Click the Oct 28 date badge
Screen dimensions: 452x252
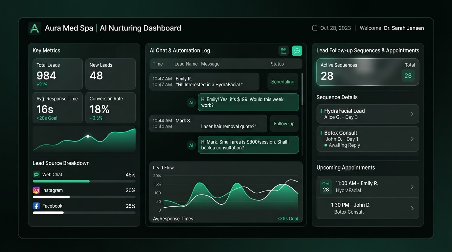click(326, 187)
